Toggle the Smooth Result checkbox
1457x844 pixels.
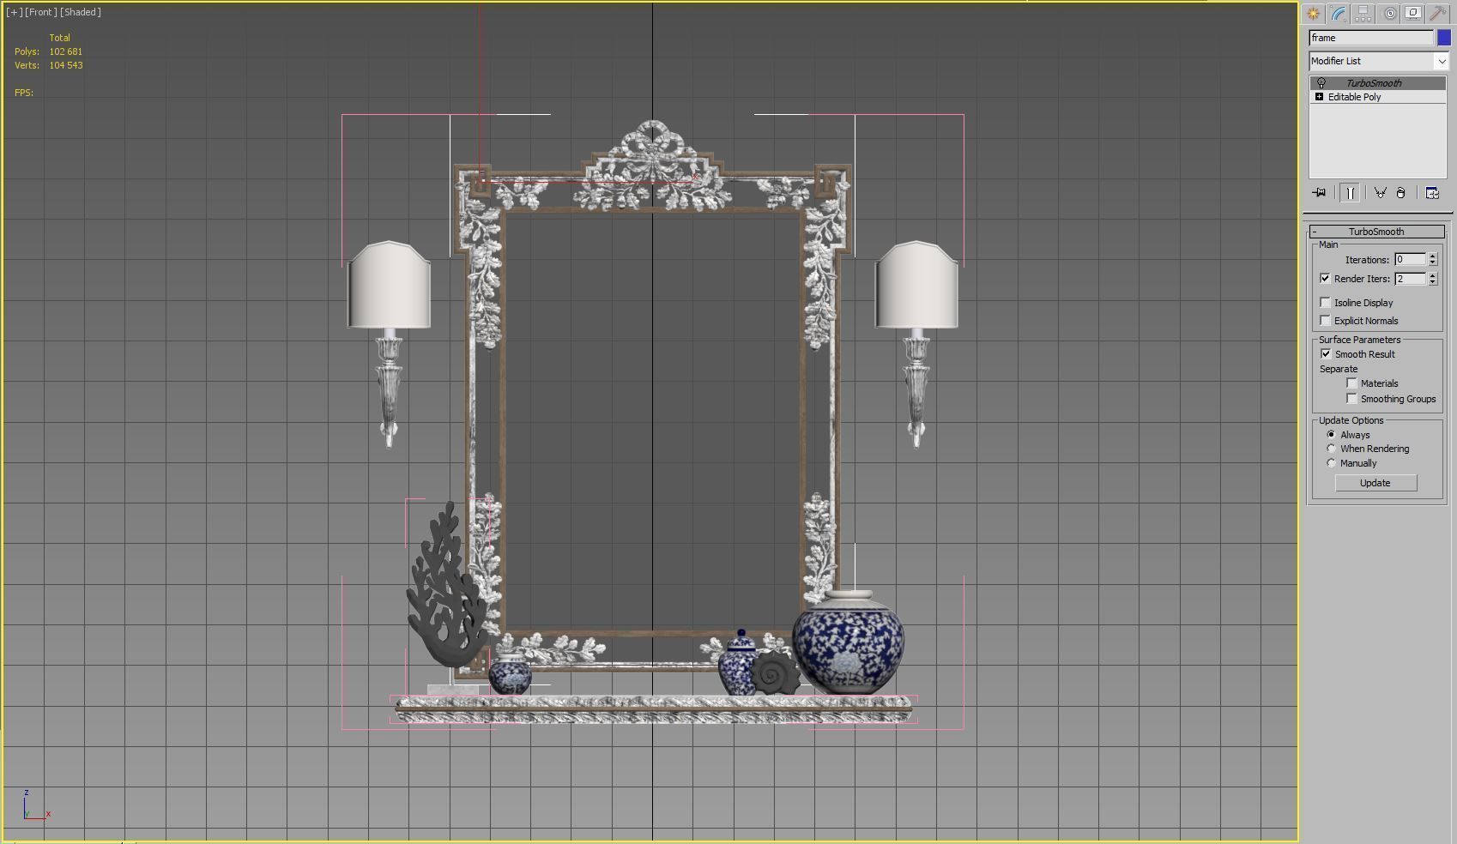pyautogui.click(x=1326, y=354)
